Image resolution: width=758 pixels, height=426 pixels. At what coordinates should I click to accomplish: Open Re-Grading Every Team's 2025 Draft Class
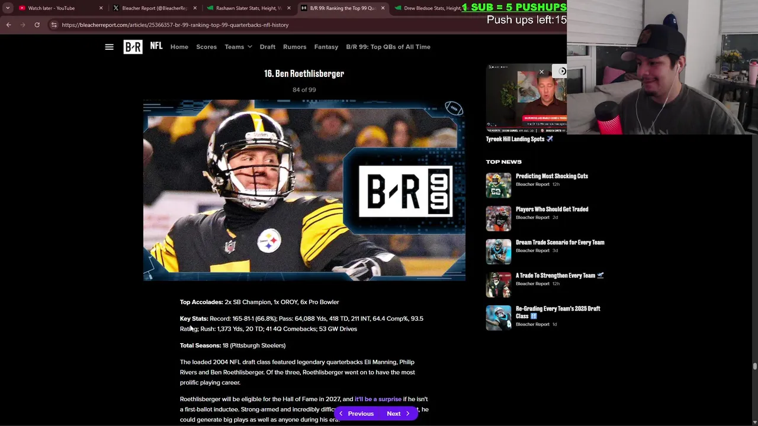coord(558,312)
